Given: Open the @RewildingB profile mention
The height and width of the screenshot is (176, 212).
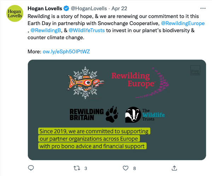Looking at the screenshot, I should (x=46, y=30).
